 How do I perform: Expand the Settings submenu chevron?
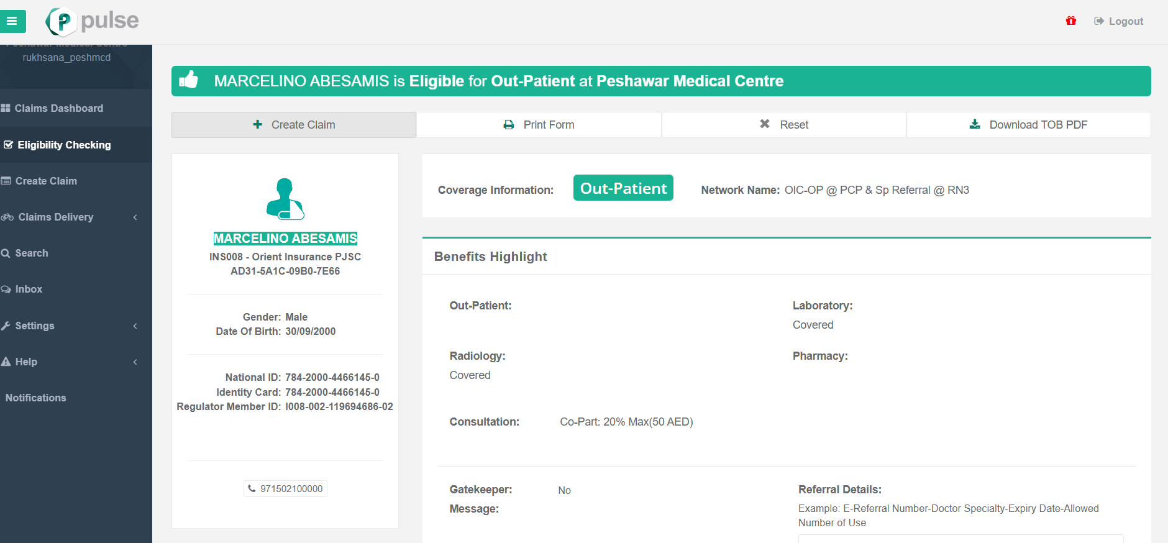(135, 326)
